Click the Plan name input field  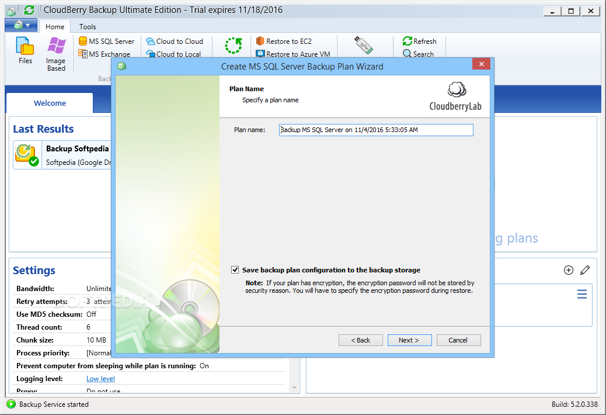(x=376, y=130)
